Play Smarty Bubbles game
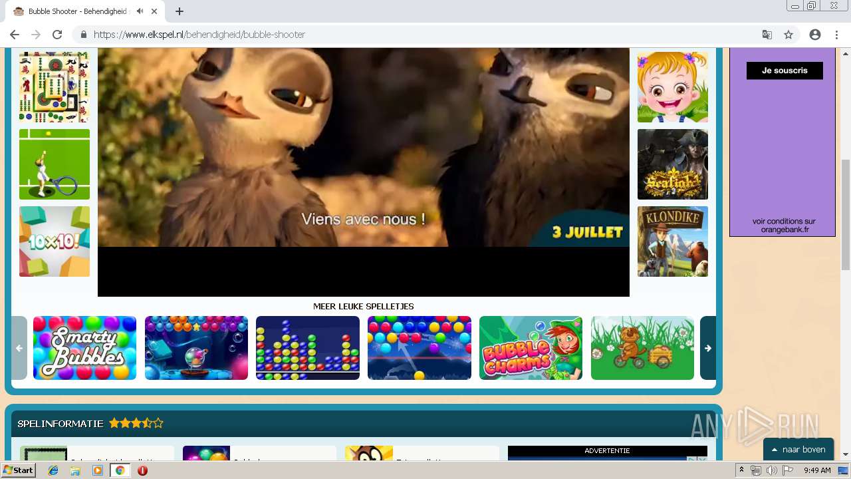Screen dimensions: 851x479 click(84, 348)
